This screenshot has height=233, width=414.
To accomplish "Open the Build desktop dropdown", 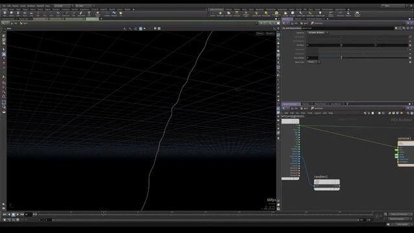I will [63, 6].
